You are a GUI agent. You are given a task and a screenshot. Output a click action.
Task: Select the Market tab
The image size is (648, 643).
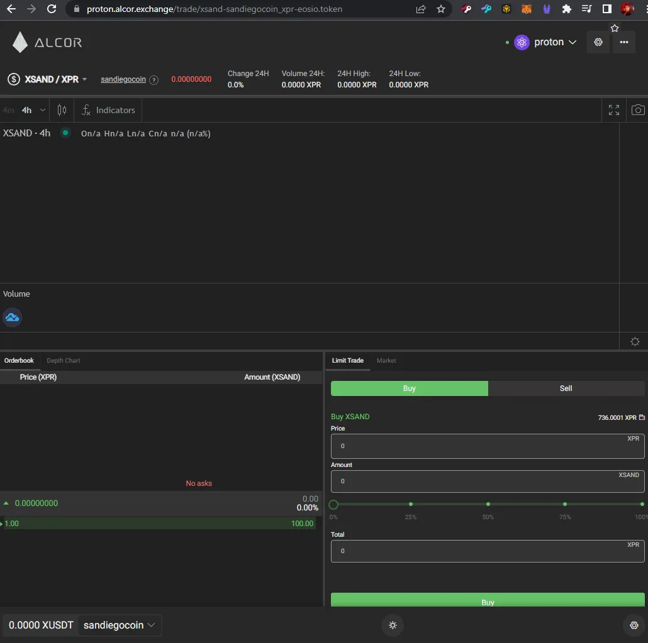(x=386, y=361)
